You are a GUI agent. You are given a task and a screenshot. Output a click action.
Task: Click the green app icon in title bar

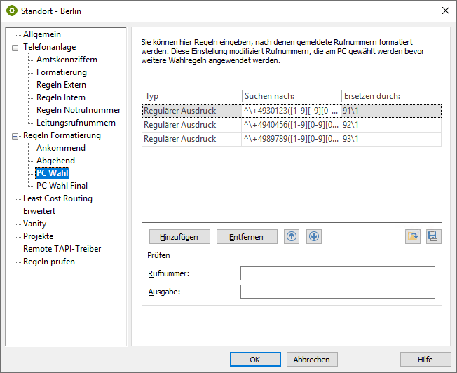pos(11,11)
